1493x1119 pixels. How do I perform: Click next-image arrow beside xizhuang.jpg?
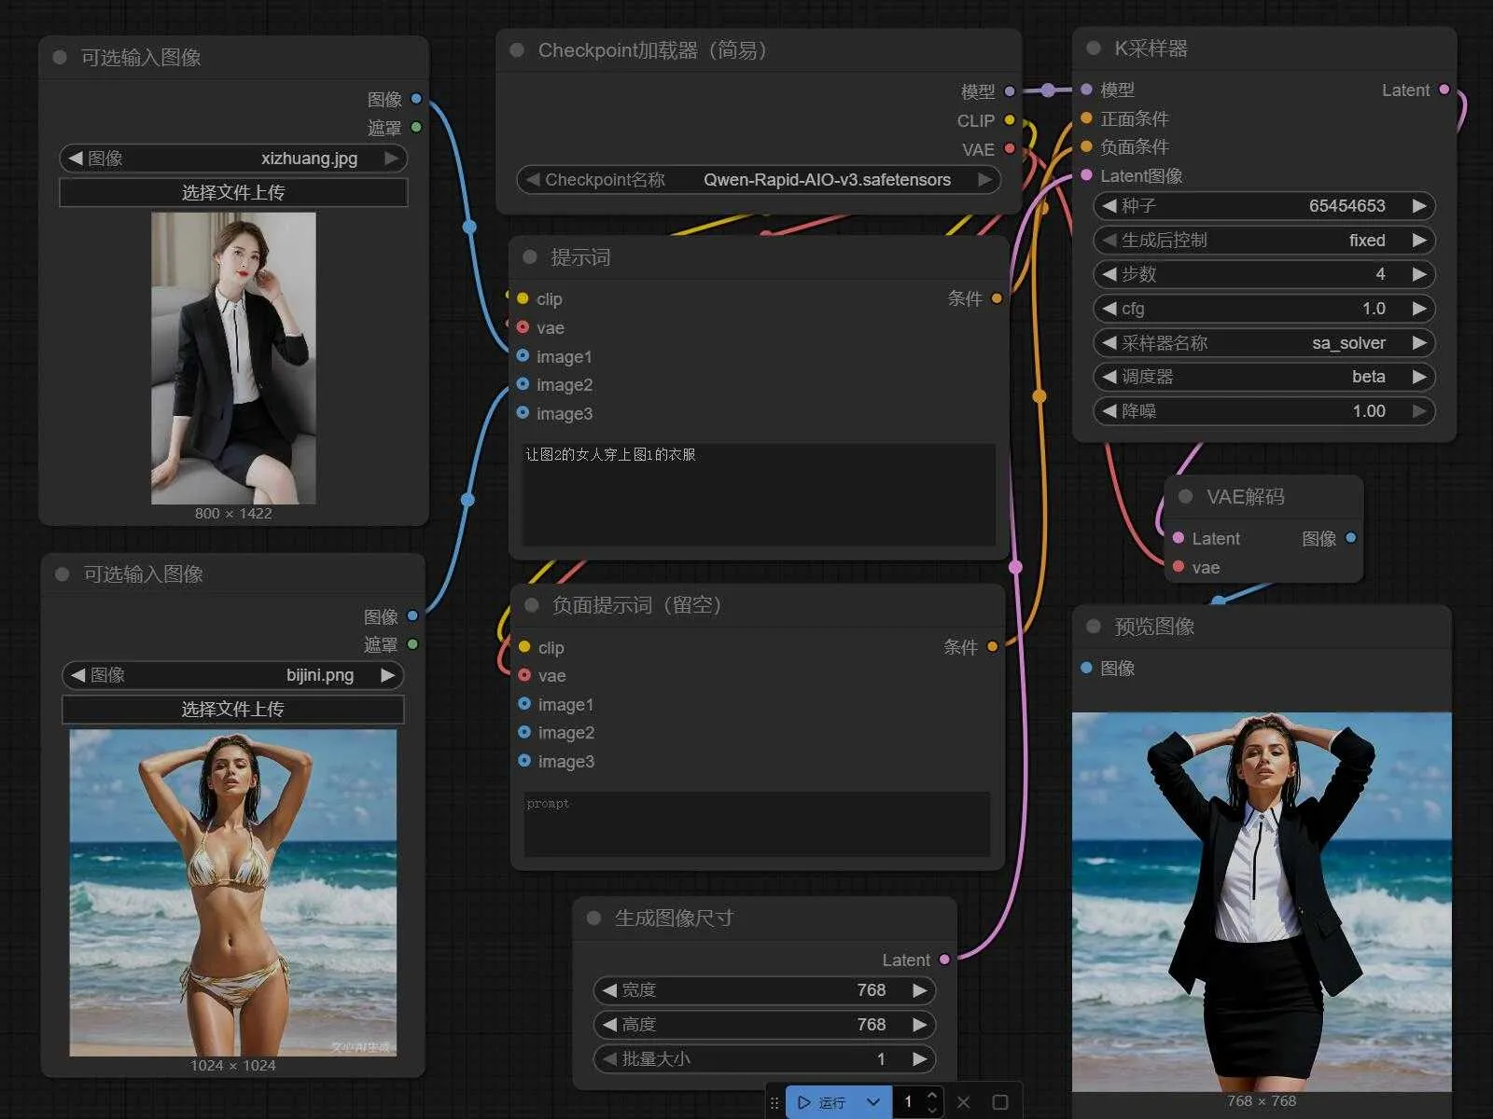(391, 159)
